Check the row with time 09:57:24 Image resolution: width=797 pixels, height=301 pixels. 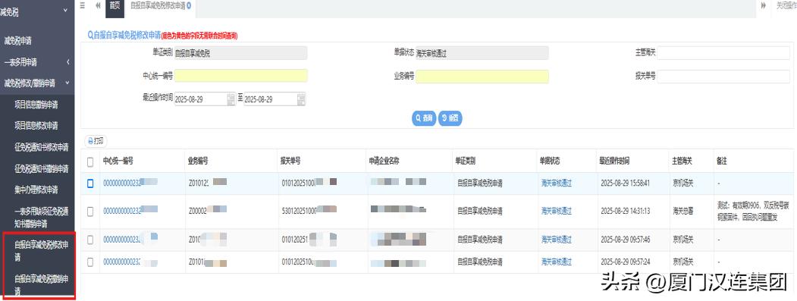click(90, 262)
